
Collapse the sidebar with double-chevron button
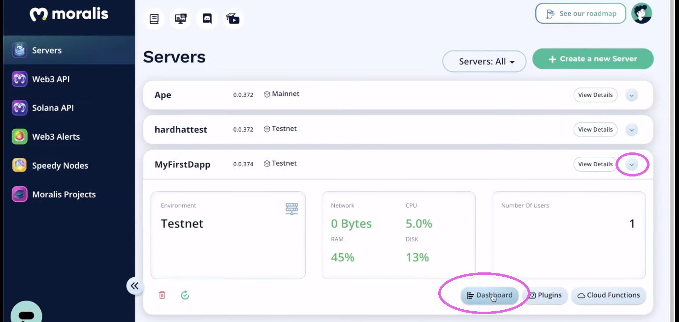(134, 286)
